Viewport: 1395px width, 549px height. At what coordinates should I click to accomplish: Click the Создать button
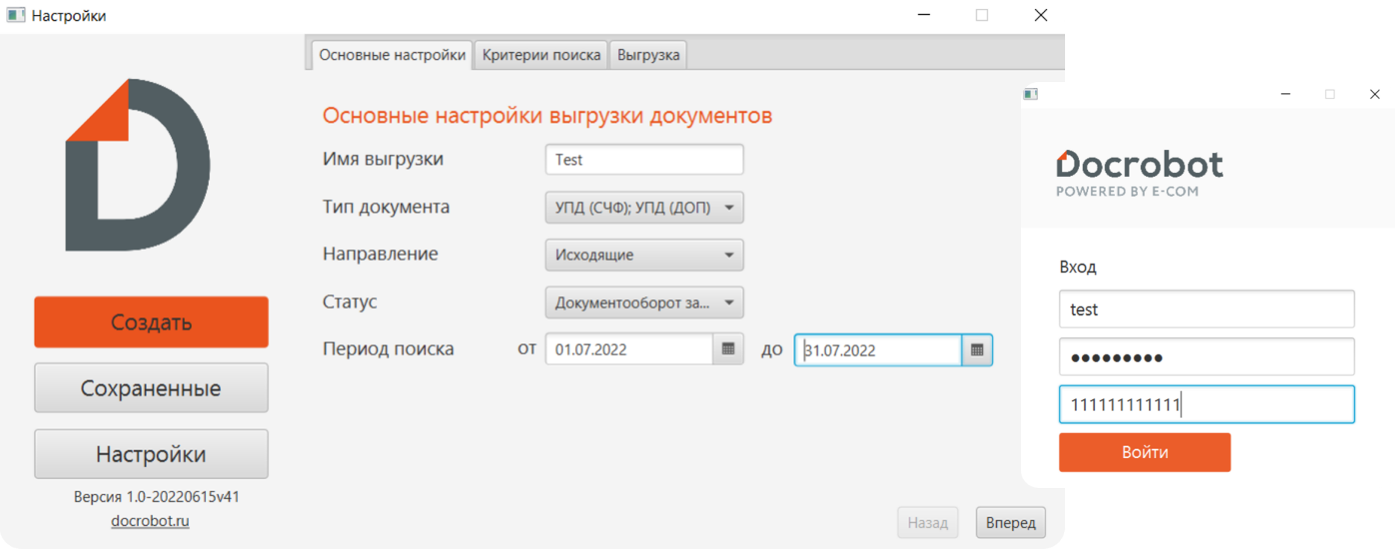pyautogui.click(x=151, y=322)
